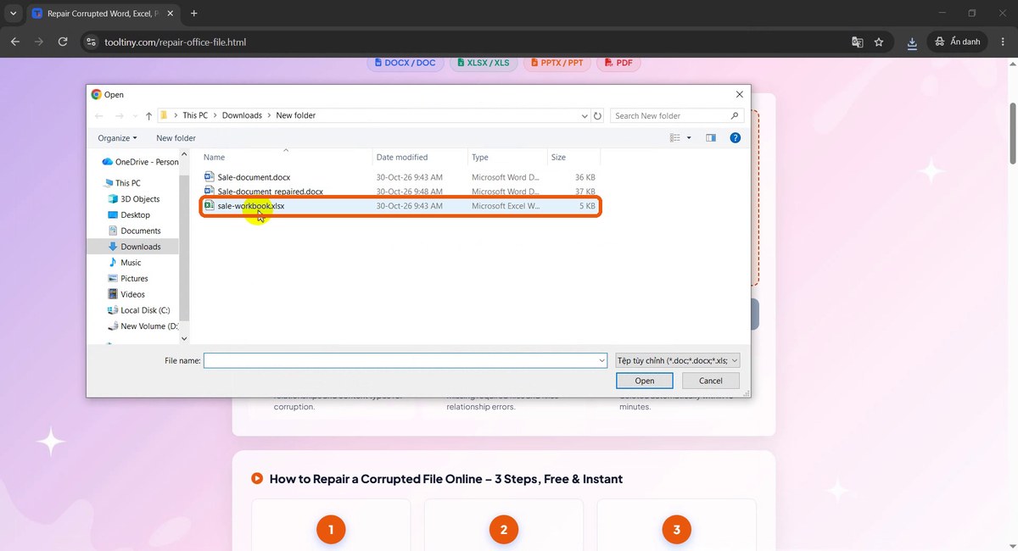Open a new browser tab
The width and height of the screenshot is (1018, 551).
pyautogui.click(x=193, y=14)
